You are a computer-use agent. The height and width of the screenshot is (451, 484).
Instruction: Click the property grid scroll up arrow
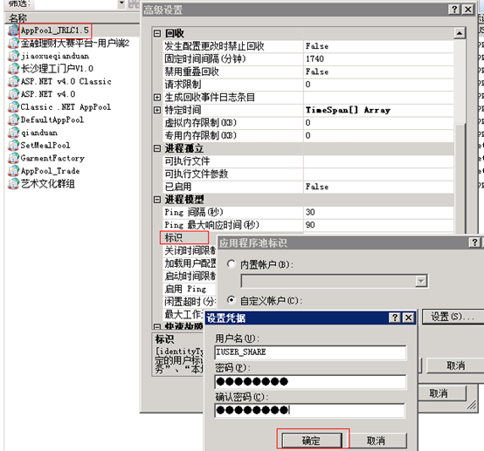(x=460, y=33)
